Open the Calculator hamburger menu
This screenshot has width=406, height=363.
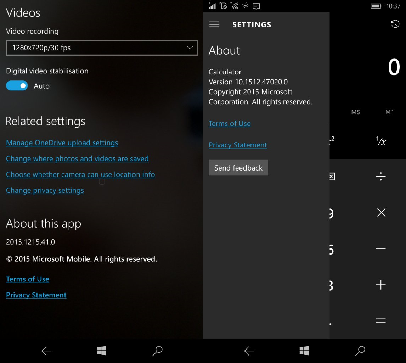[214, 24]
